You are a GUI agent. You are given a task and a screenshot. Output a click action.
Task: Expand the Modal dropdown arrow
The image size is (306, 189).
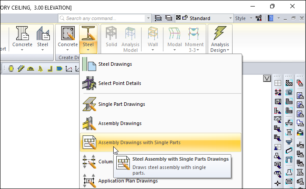(174, 50)
